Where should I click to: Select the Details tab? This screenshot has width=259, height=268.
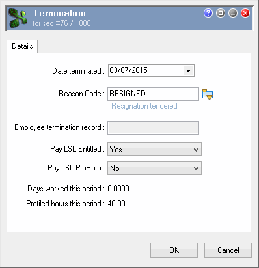(22, 46)
